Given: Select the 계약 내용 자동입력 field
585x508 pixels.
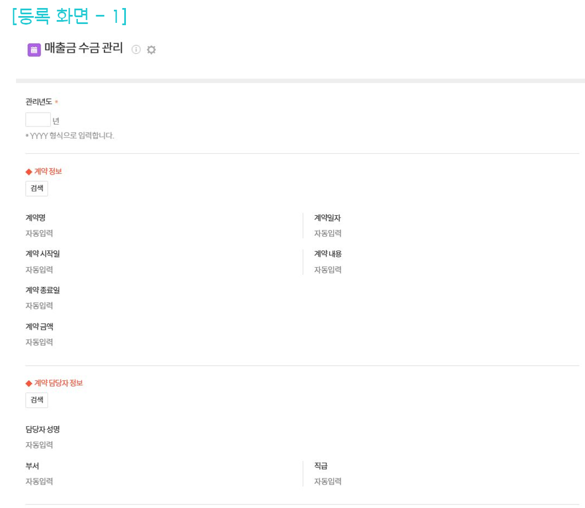Looking at the screenshot, I should coord(328,270).
